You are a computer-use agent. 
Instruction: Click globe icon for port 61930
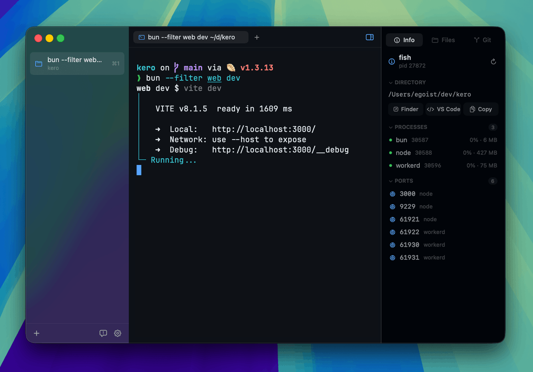pos(393,245)
